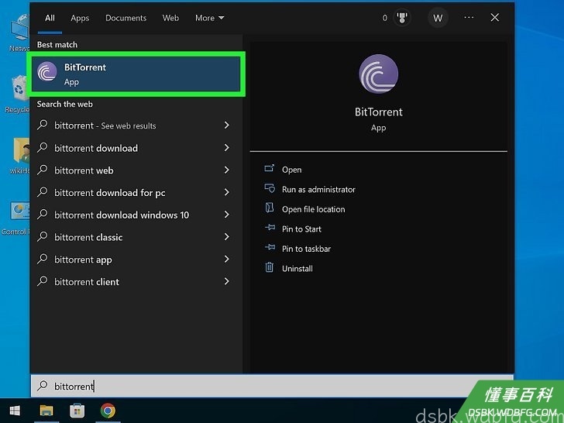
Task: Select the Network desktop icon
Action: coord(19,33)
